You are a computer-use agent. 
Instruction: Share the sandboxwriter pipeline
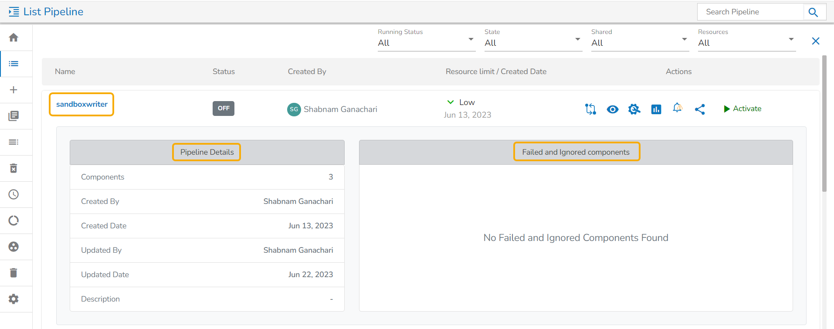pos(700,109)
